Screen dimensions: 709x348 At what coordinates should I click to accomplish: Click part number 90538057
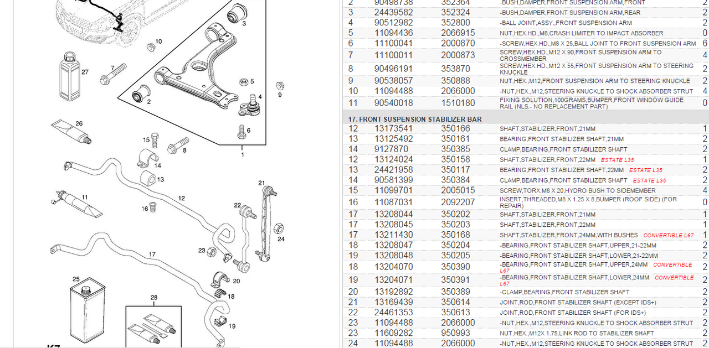coord(393,81)
